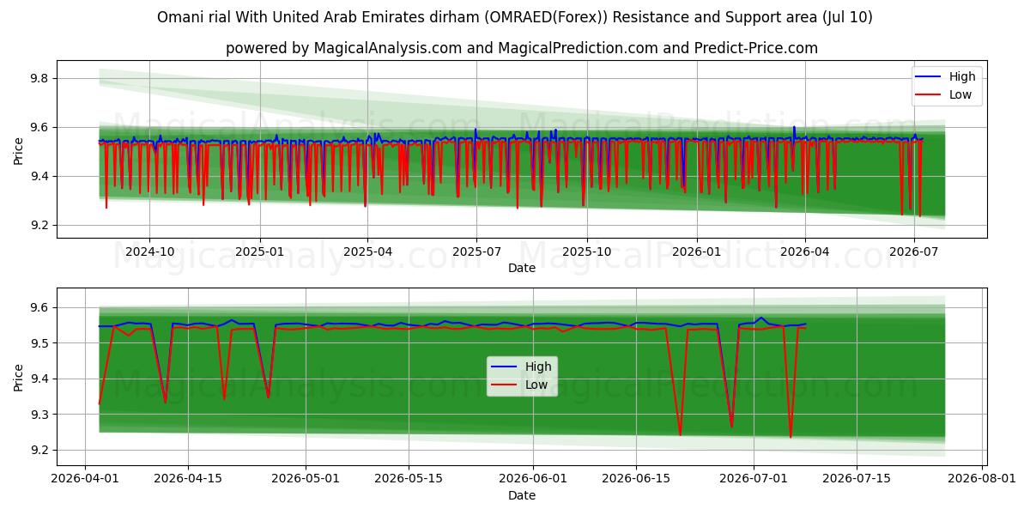Click the 2026-07-01 date tick

tap(754, 478)
